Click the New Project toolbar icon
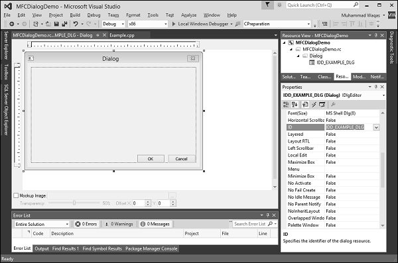Screen dimensions: 398x263 (x=36, y=24)
